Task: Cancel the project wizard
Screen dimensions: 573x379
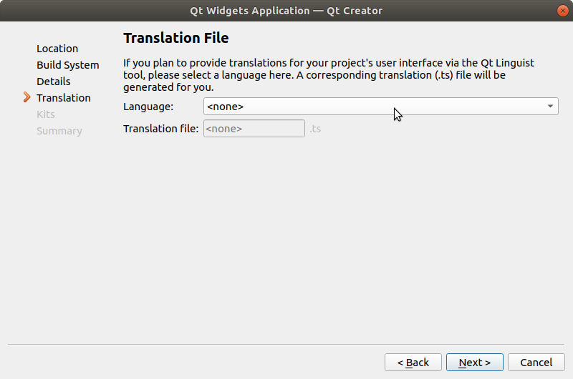Action: 536,363
